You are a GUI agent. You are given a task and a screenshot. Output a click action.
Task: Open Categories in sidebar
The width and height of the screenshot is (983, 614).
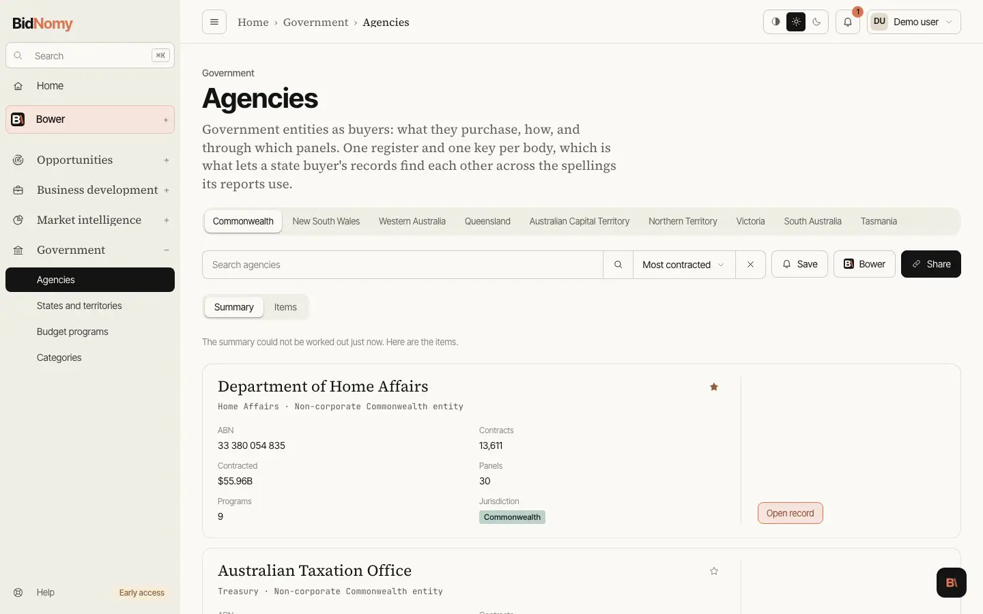click(x=90, y=357)
